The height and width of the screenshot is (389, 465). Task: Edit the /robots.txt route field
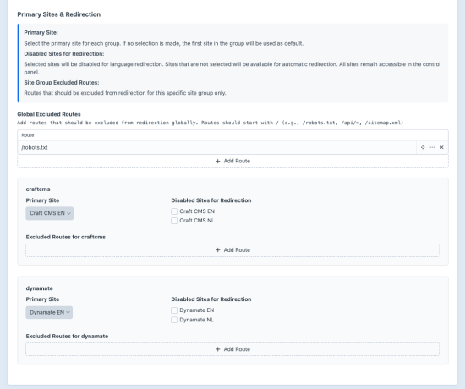click(217, 147)
